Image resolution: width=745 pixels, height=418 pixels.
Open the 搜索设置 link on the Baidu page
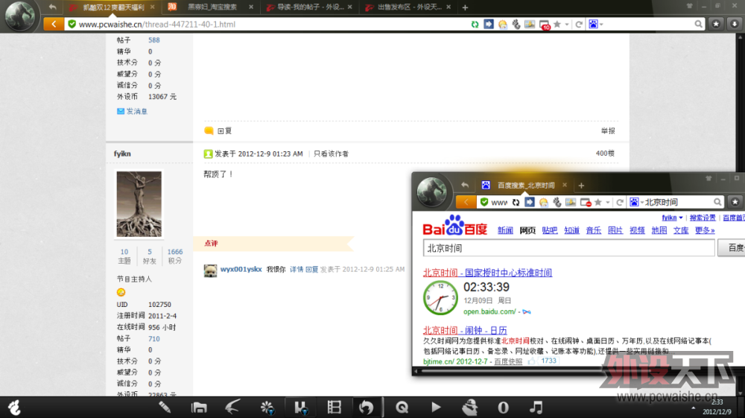(x=703, y=218)
